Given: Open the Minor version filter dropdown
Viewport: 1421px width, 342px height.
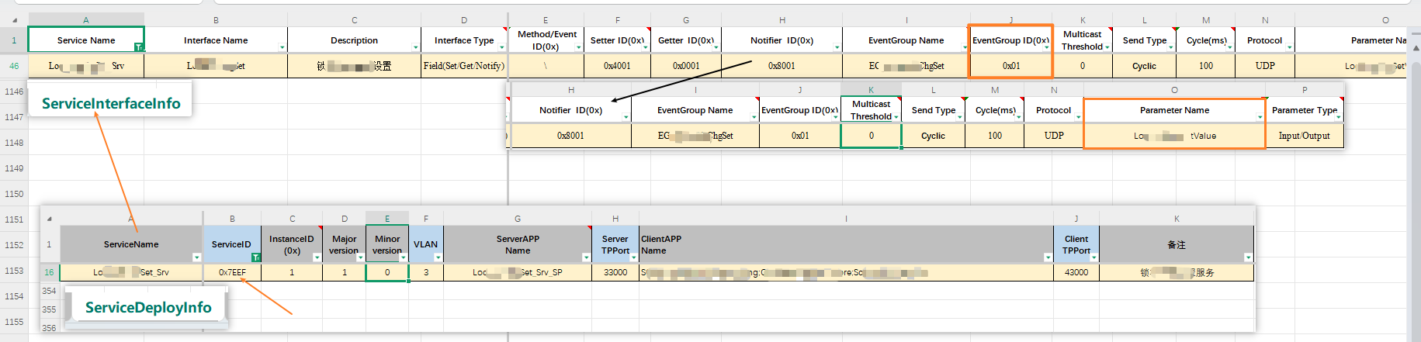Looking at the screenshot, I should (x=403, y=257).
